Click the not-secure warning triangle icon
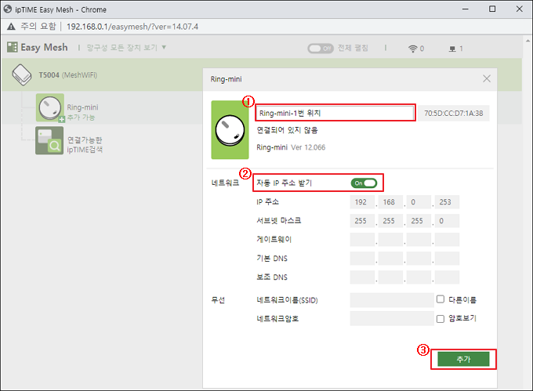The width and height of the screenshot is (533, 391). [x=11, y=27]
